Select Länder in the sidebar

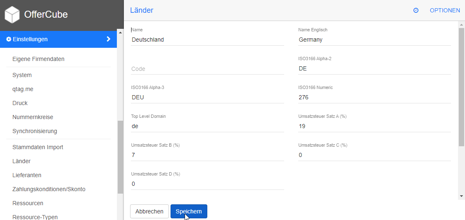[21, 161]
